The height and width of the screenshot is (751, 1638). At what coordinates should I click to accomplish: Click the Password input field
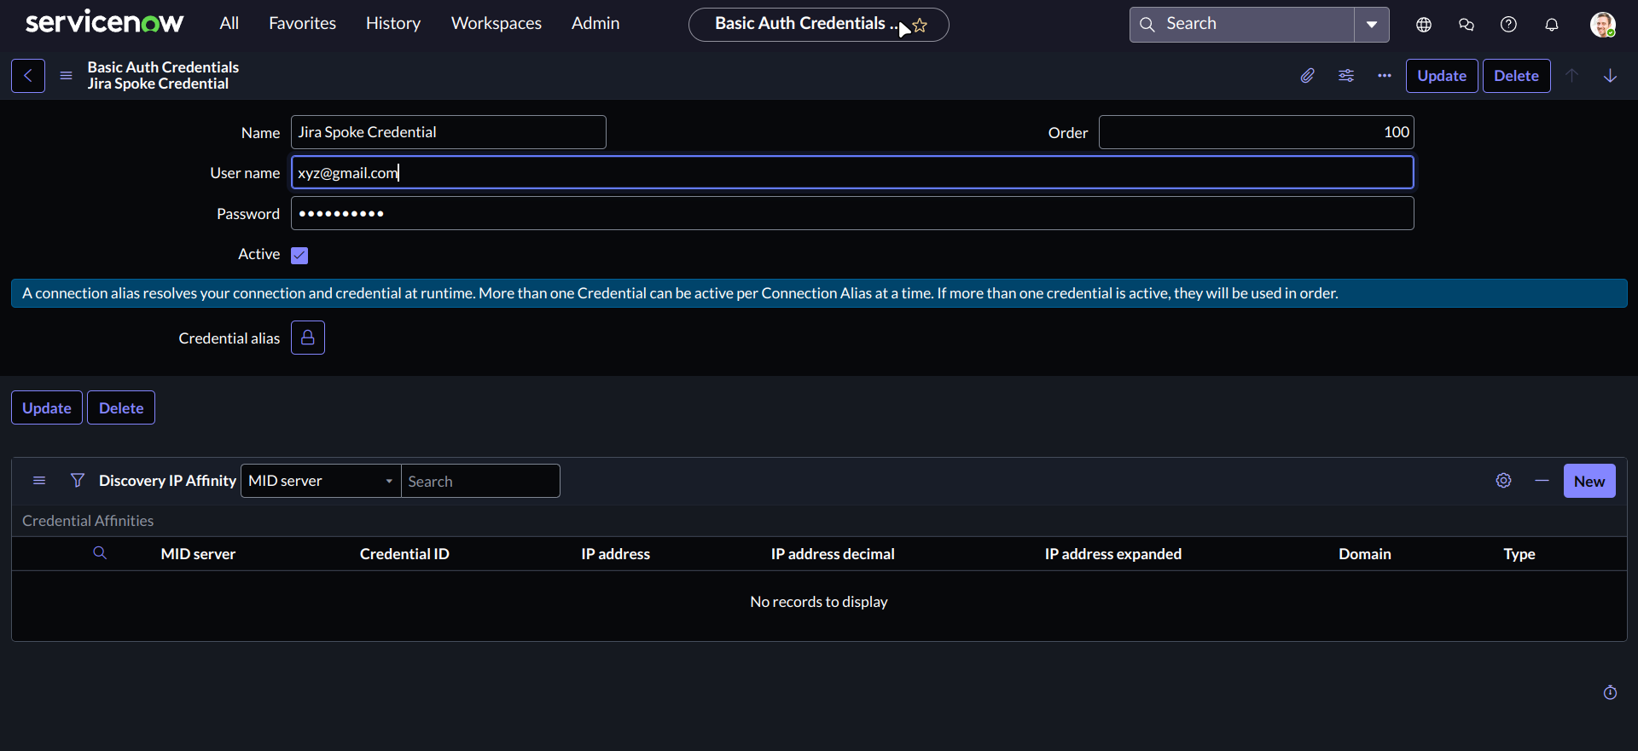click(x=851, y=213)
